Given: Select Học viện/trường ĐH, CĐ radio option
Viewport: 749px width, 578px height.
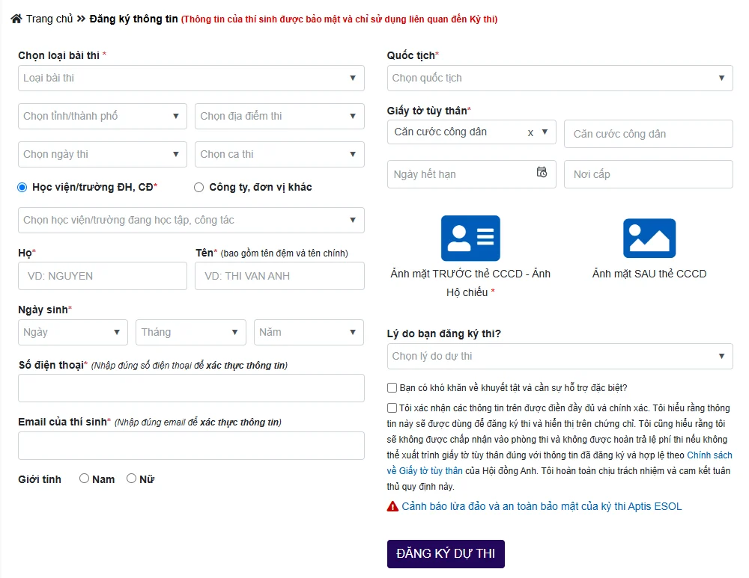Looking at the screenshot, I should click(22, 187).
